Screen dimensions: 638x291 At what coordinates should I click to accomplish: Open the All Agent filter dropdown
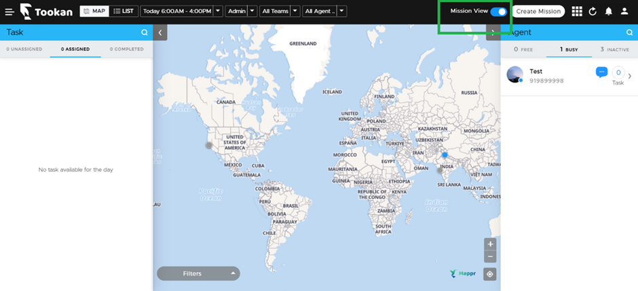point(320,12)
